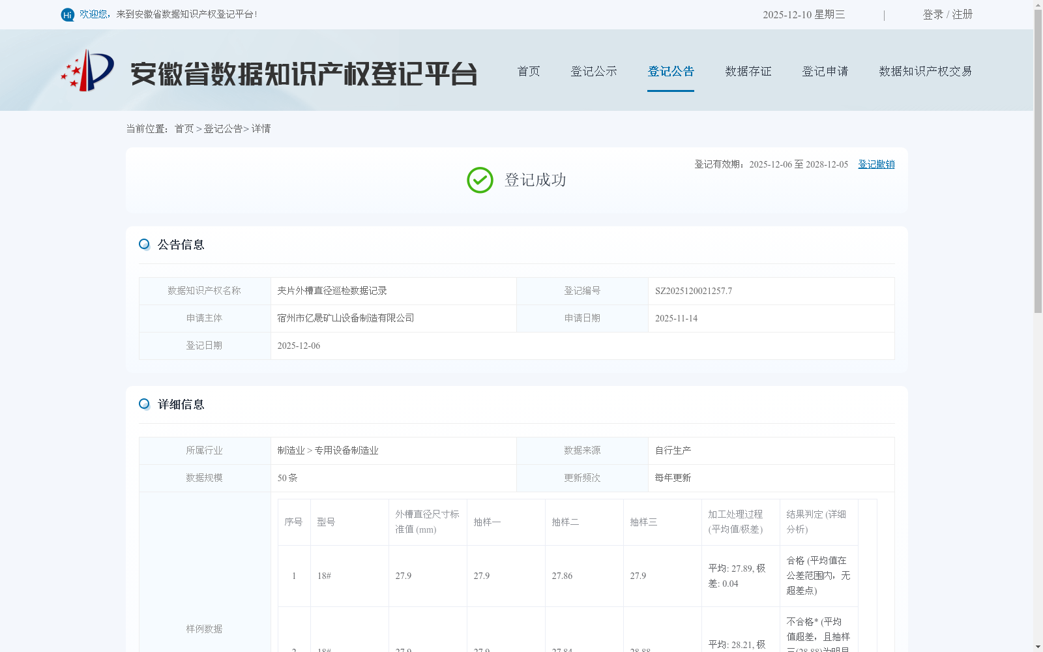Click the validity period 登记有效期 text
This screenshot has height=652, width=1043.
(x=771, y=164)
